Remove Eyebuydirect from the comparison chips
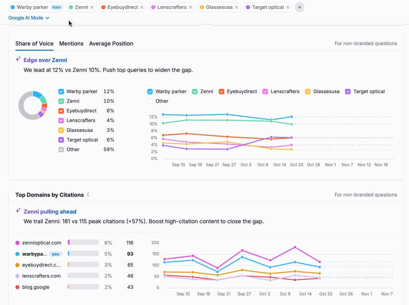 142,7
